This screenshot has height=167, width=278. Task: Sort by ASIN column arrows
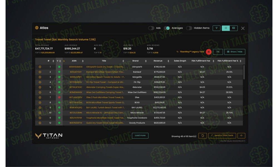click(x=83, y=61)
